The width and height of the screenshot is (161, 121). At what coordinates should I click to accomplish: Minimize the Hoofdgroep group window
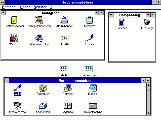click(x=96, y=13)
